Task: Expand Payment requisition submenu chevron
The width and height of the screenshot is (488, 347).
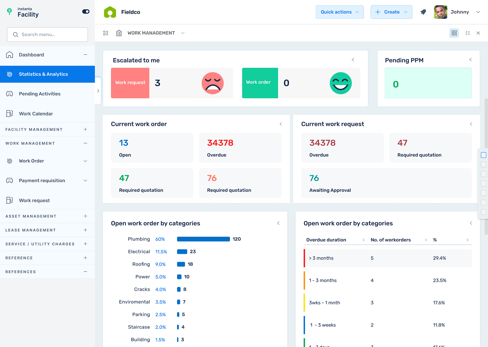Action: [85, 180]
